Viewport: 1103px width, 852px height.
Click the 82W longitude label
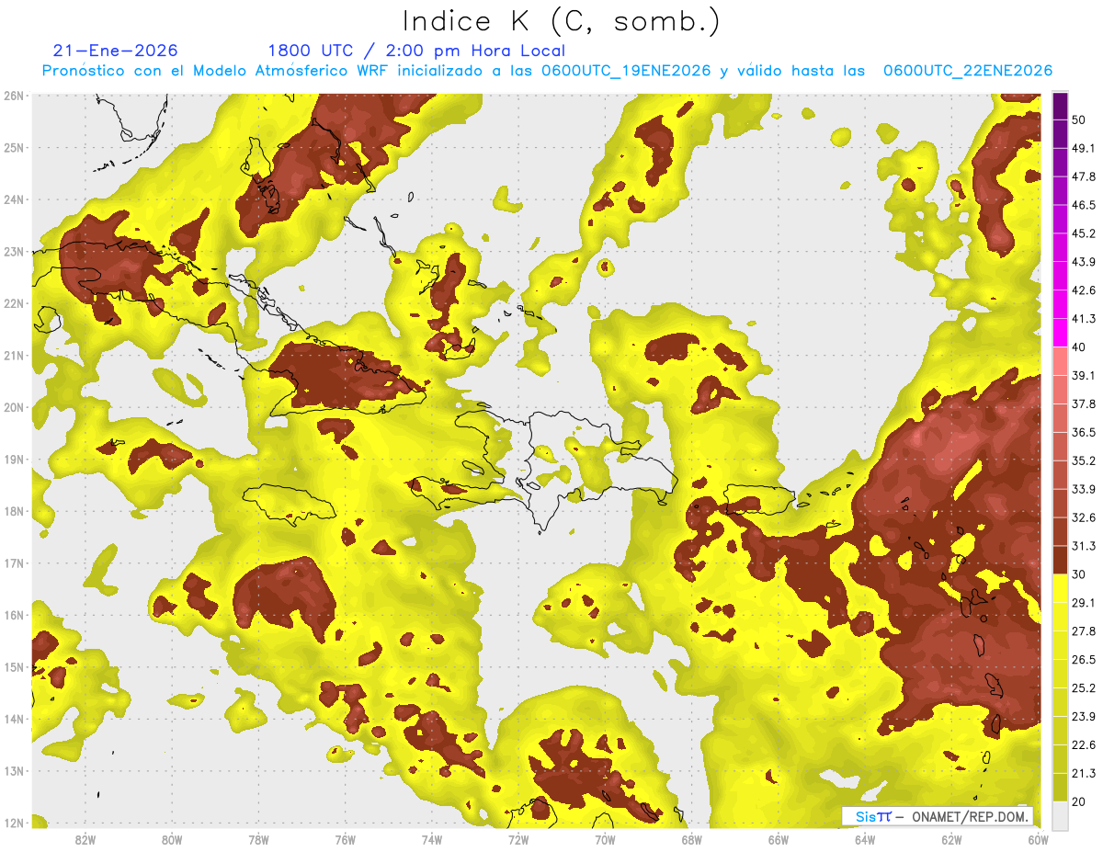coord(85,839)
